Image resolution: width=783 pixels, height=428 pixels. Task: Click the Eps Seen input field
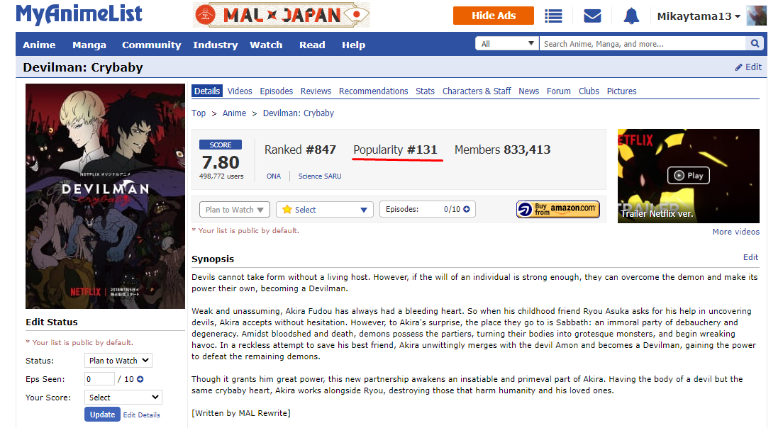coord(99,379)
